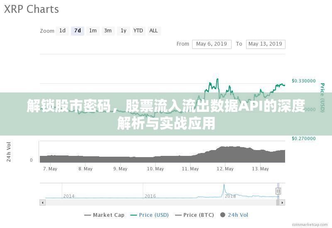Toggle the Price (USD) legend series
332x228 pixels.
(150, 215)
